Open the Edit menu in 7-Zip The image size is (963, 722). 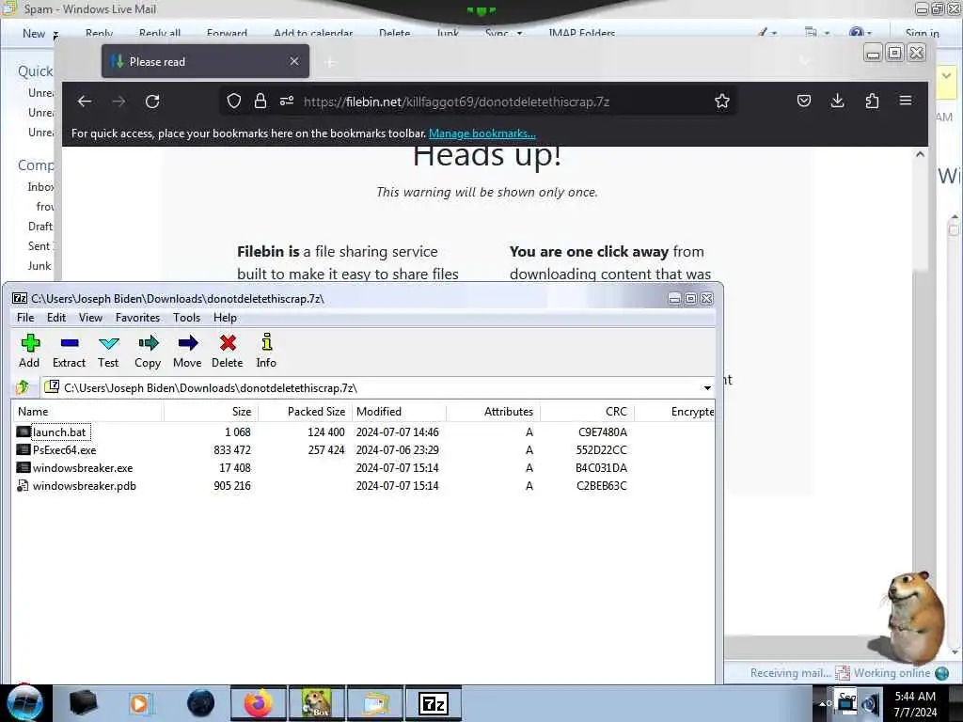[x=55, y=318]
